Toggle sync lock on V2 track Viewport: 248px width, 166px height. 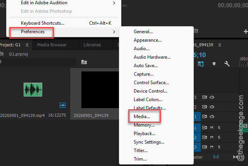204,107
